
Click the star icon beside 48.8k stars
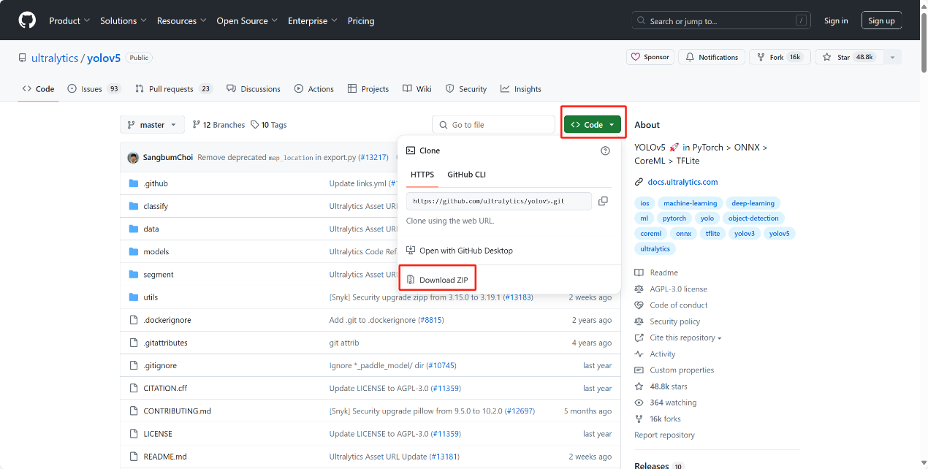639,386
